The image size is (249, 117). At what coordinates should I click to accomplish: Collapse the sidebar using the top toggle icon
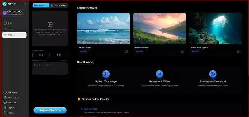click(x=26, y=4)
